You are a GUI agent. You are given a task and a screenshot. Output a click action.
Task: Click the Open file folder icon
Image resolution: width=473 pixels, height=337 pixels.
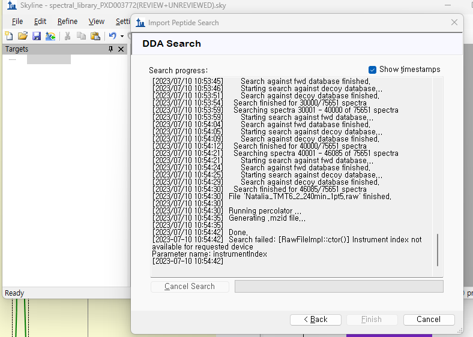tap(23, 36)
